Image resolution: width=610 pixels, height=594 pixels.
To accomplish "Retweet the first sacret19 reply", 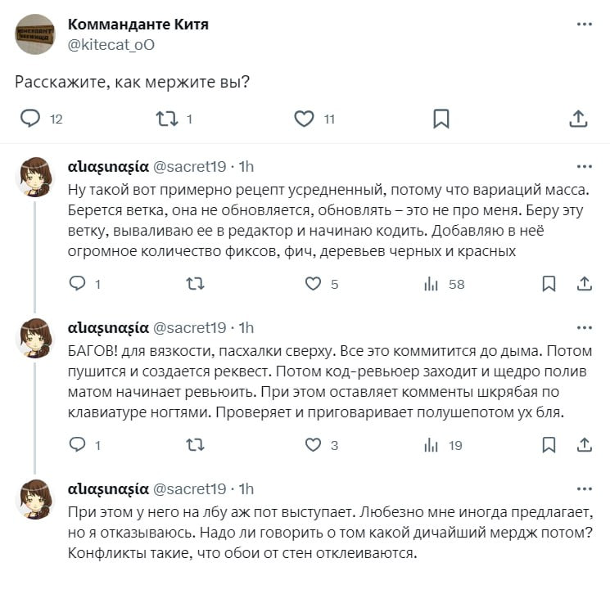I will point(195,284).
